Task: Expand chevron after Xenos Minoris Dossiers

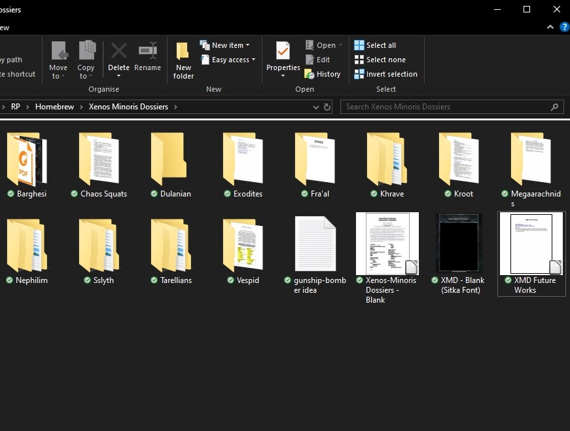Action: pyautogui.click(x=175, y=107)
